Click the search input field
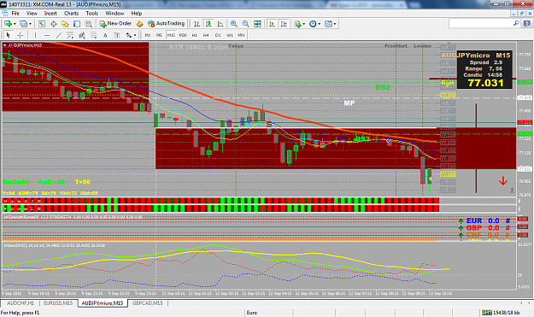The image size is (534, 317). (x=480, y=23)
